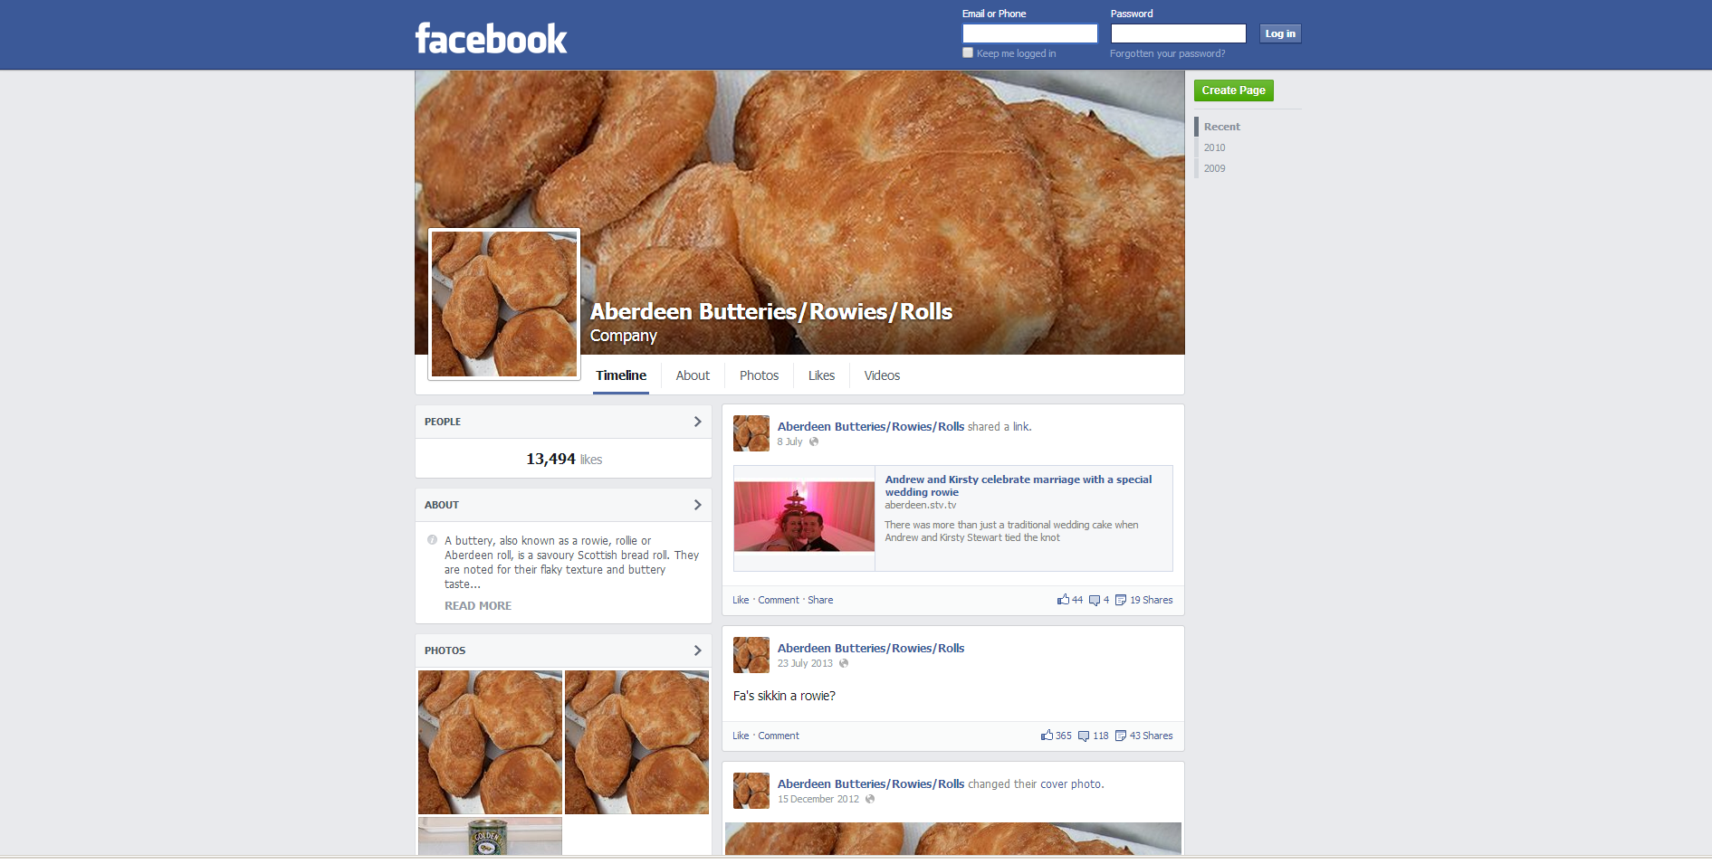Click the green Create Page button

(x=1233, y=90)
